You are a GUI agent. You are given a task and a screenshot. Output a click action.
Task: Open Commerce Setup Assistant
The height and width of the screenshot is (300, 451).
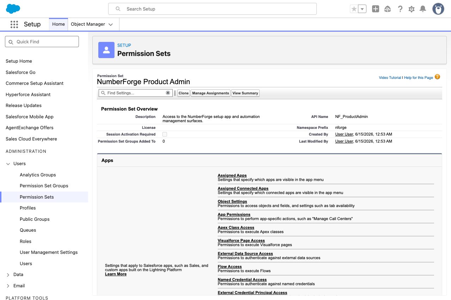[x=35, y=83]
